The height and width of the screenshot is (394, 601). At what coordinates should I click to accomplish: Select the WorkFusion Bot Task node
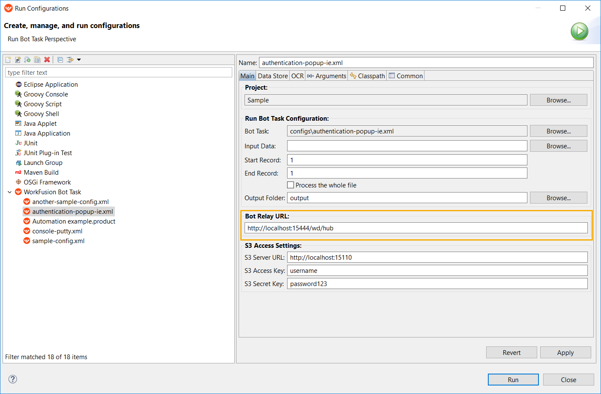point(52,192)
